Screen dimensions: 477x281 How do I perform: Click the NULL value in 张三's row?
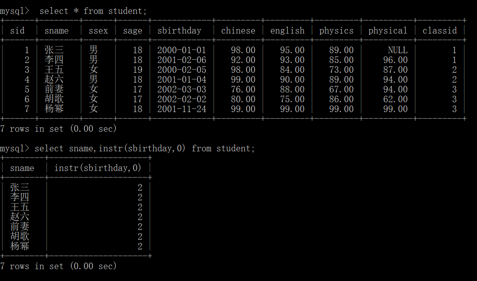(398, 50)
